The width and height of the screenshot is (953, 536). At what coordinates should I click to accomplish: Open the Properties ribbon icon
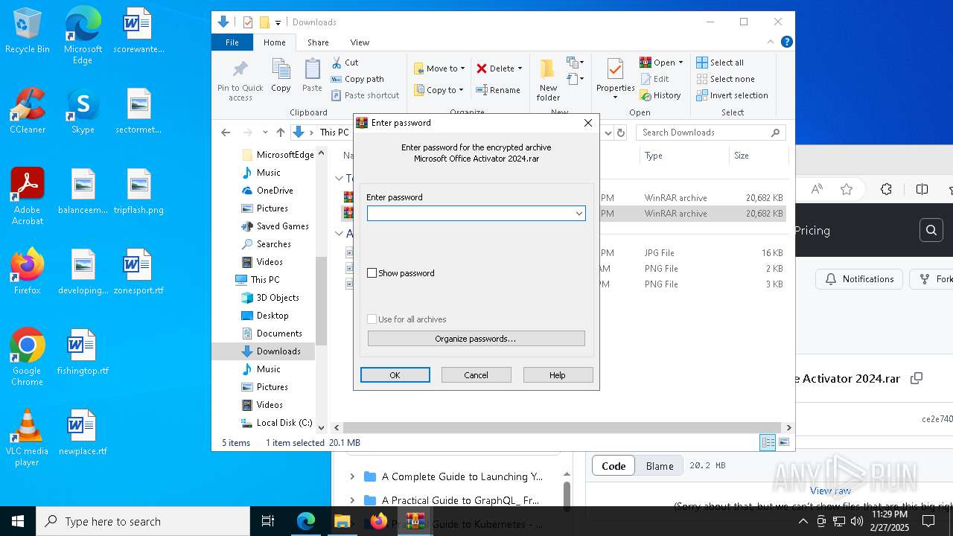[615, 70]
